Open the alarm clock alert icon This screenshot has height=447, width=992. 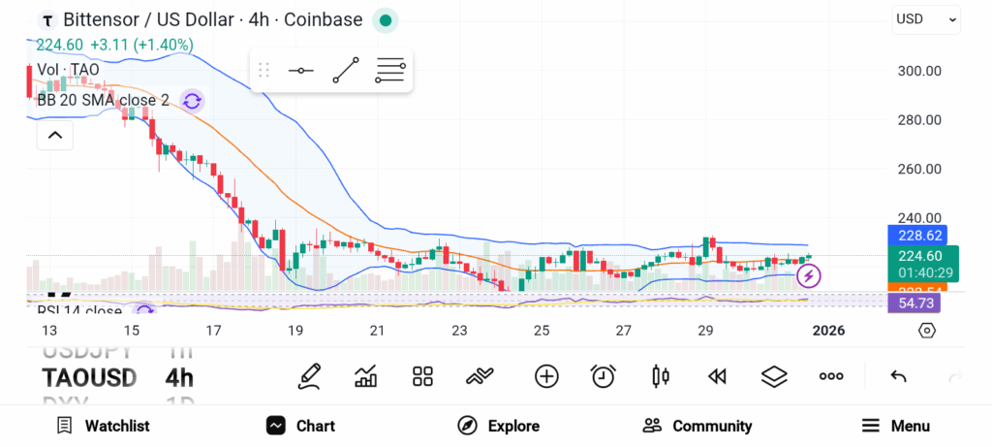tap(604, 376)
